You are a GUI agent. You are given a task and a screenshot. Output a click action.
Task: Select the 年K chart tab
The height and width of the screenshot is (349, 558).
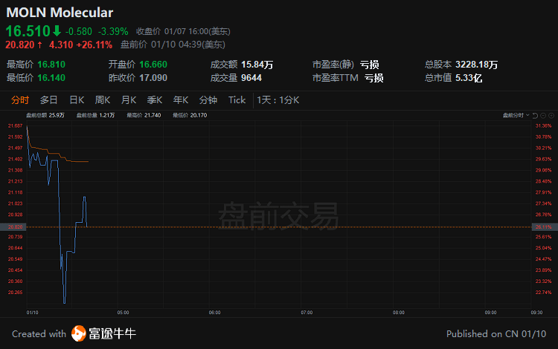click(181, 100)
